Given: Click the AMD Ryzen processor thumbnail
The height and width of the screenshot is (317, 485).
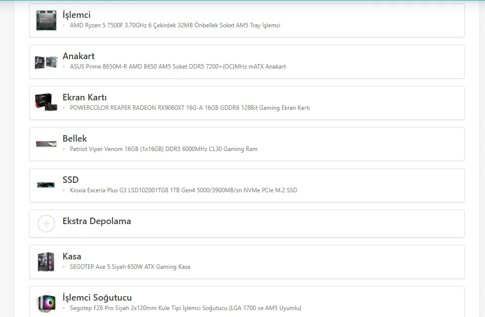Looking at the screenshot, I should coord(46,20).
